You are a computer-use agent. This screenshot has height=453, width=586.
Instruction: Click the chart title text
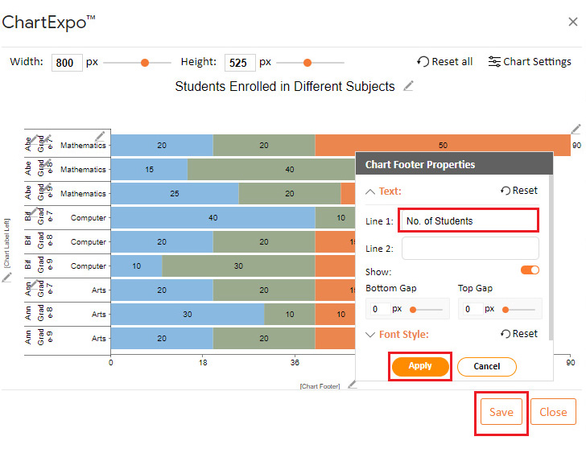pos(285,86)
